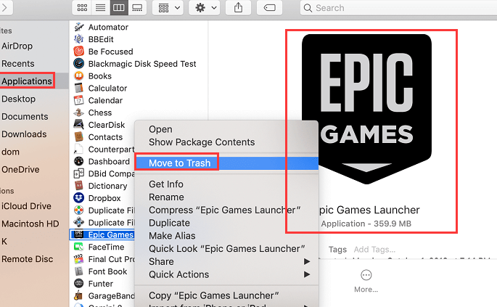The image size is (497, 307).
Task: Click the Dictionary app icon
Action: tap(78, 186)
